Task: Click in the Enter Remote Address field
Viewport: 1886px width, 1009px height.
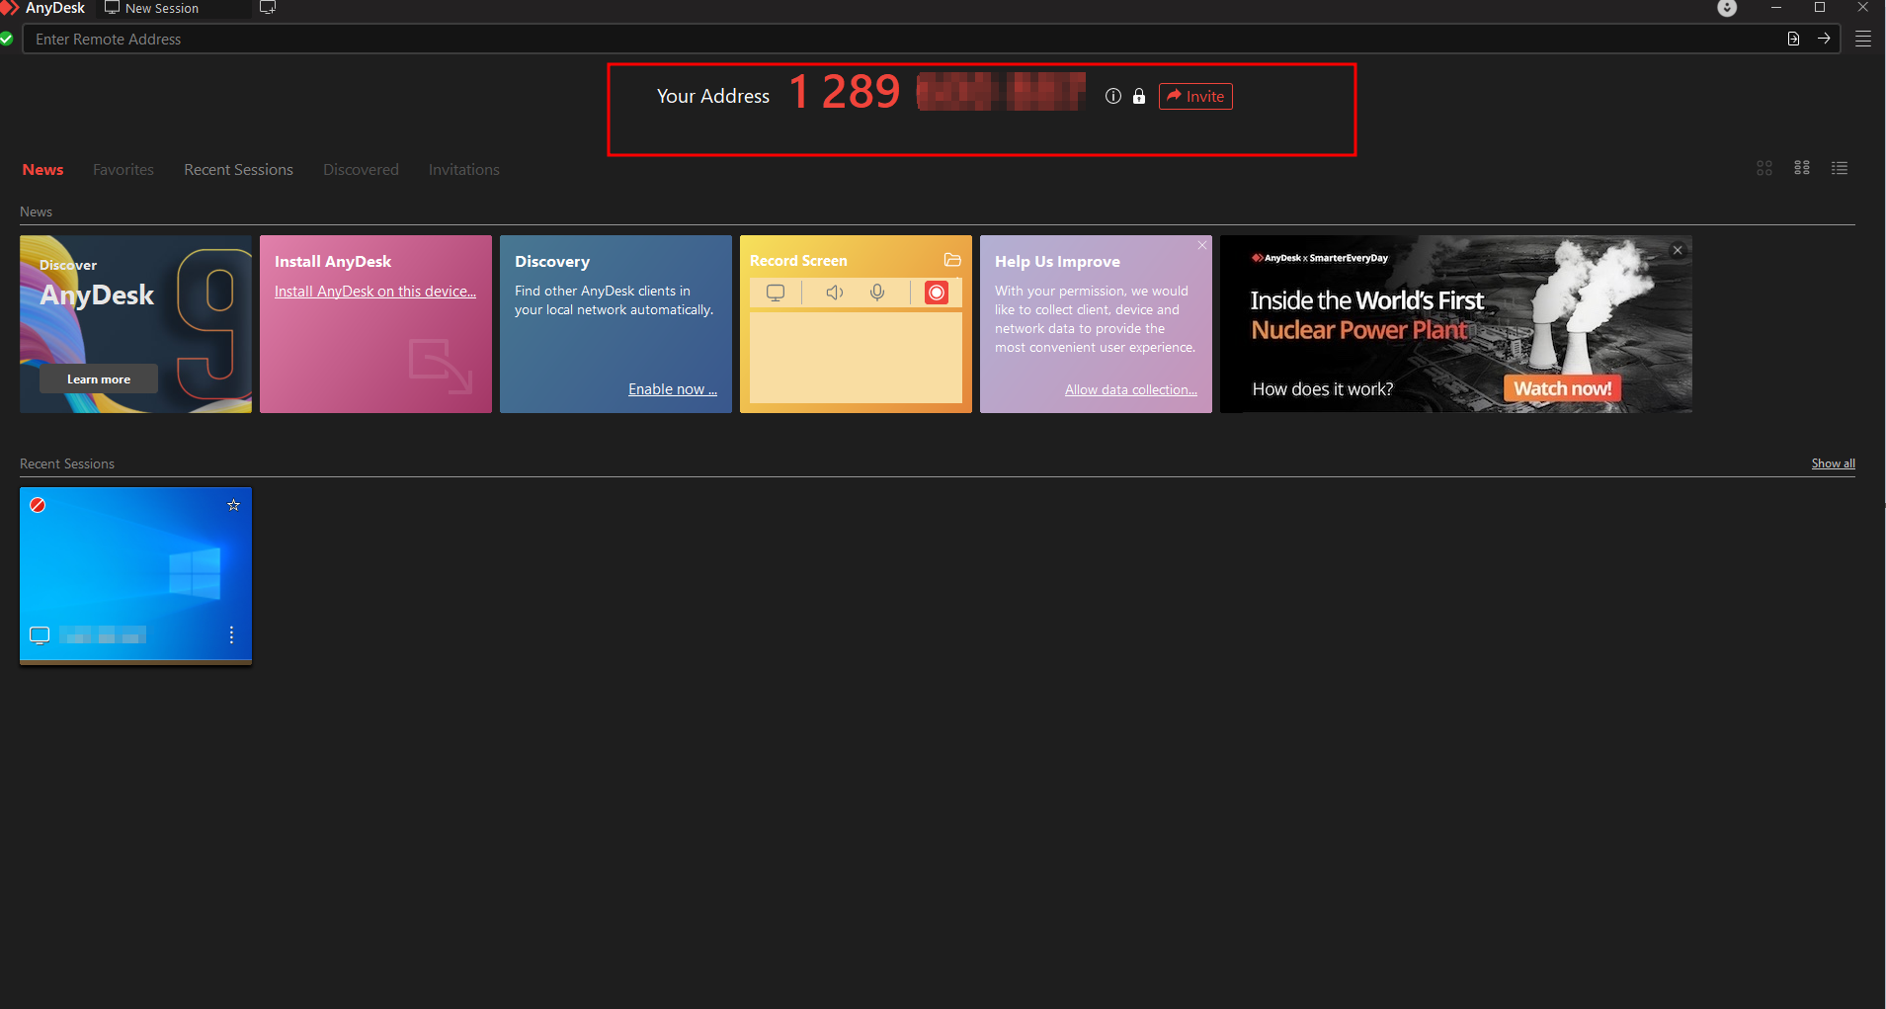Action: point(889,40)
